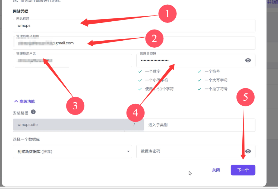Viewport: 278px width, 189px height.
Task: Click the checkmark icon next to 一个符号
Action: tap(200, 72)
